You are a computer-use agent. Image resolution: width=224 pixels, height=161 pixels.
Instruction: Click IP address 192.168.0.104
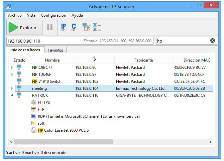point(87,88)
